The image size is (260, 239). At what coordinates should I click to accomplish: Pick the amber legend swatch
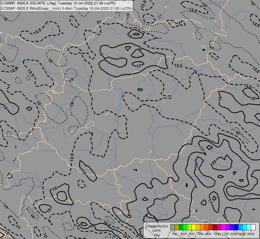(198, 227)
